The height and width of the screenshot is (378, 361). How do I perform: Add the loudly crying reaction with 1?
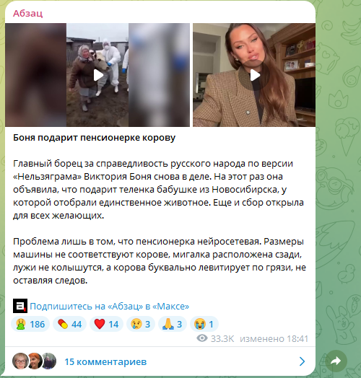[x=204, y=324]
